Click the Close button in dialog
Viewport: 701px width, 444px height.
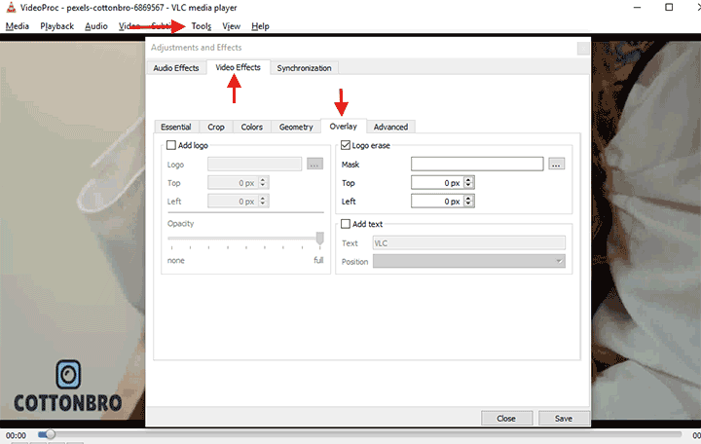(x=506, y=418)
